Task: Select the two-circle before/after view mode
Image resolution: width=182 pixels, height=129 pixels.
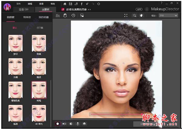Action: (x=64, y=124)
